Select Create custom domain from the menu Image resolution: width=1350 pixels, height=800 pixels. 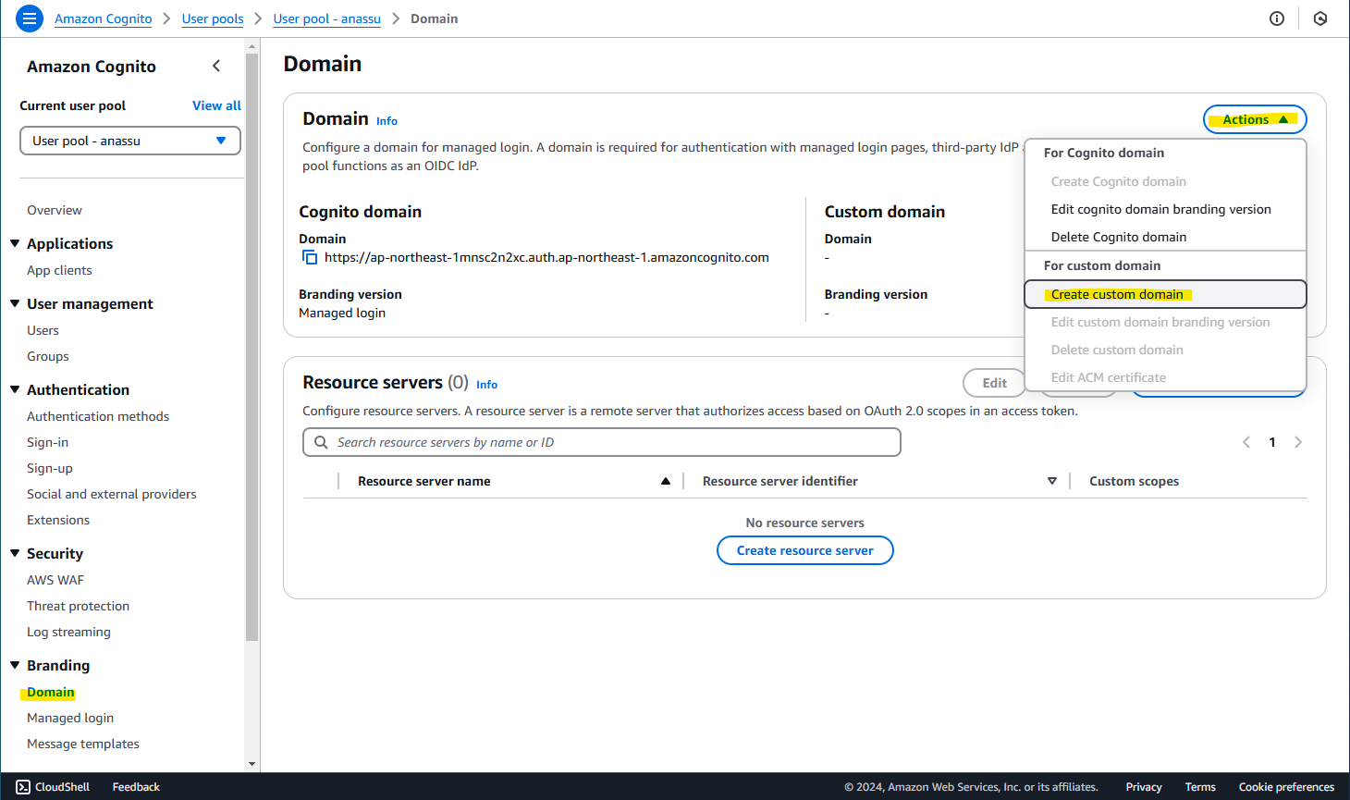coord(1119,294)
